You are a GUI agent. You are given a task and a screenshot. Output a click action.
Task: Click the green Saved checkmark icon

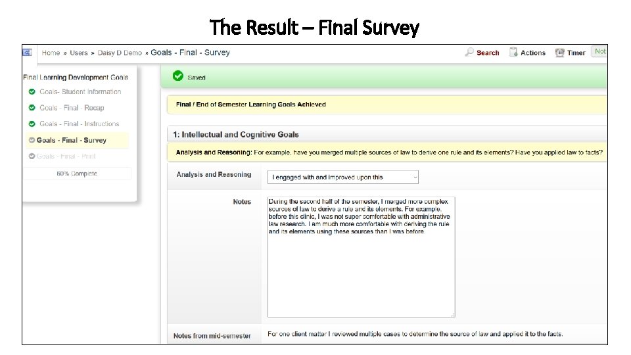(x=177, y=76)
